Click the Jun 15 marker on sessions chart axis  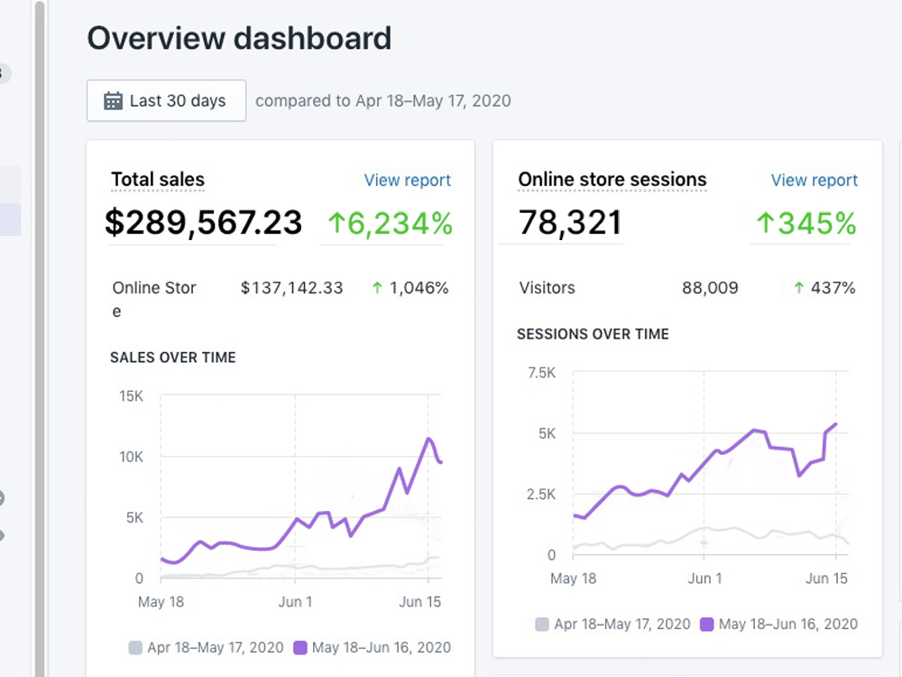click(x=826, y=579)
